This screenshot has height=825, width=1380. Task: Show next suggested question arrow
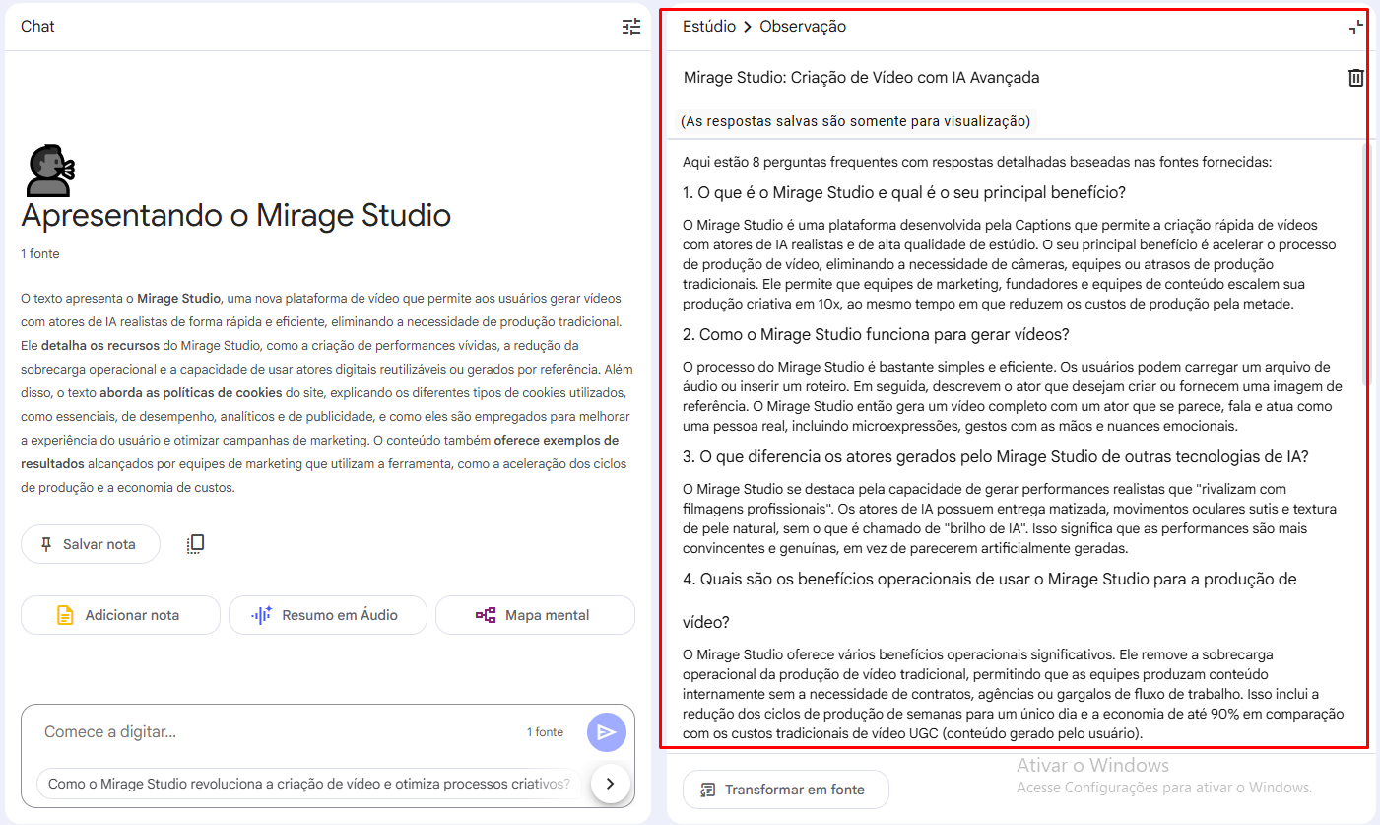tap(610, 784)
